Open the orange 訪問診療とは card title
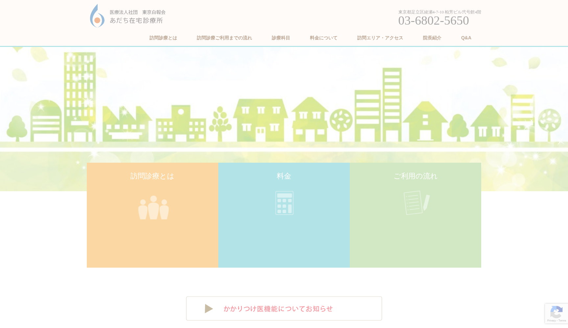The width and height of the screenshot is (568, 328). coord(152,176)
